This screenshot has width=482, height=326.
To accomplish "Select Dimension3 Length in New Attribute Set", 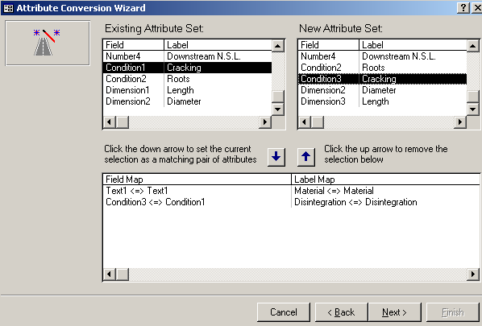I will 382,101.
